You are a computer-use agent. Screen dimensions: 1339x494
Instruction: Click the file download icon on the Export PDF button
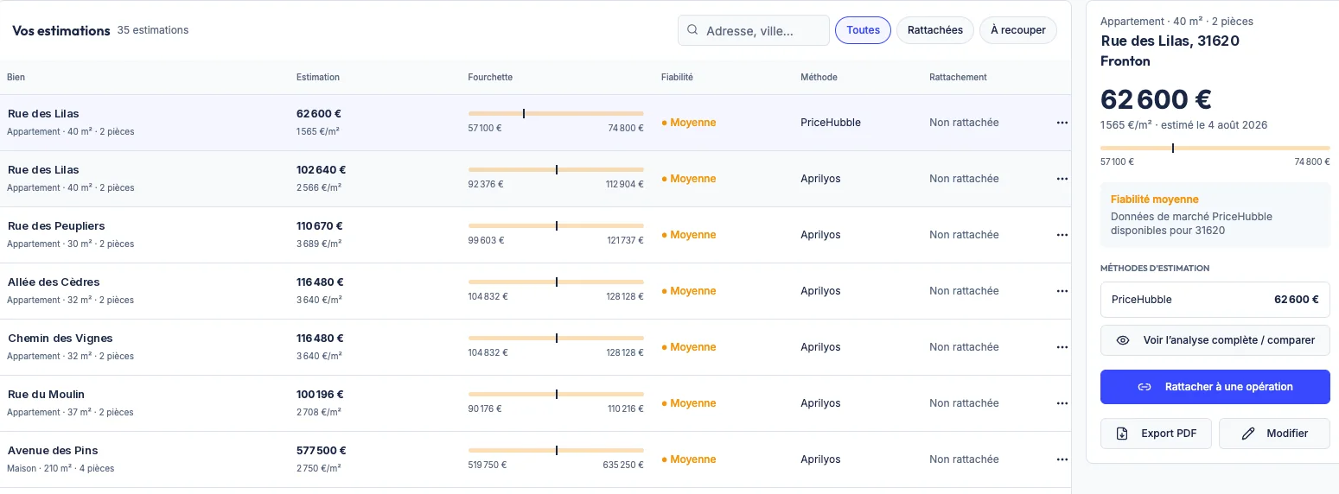[x=1122, y=434]
